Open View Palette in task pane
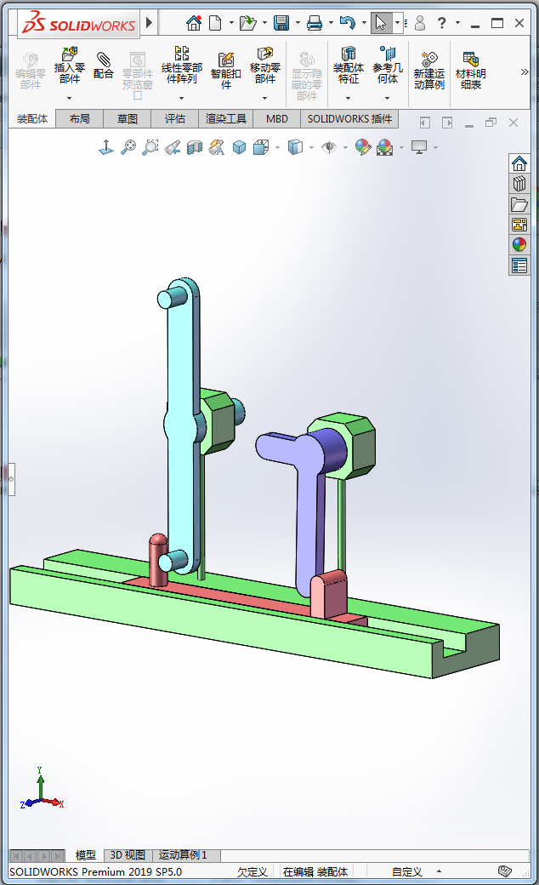The image size is (539, 885). tap(519, 225)
